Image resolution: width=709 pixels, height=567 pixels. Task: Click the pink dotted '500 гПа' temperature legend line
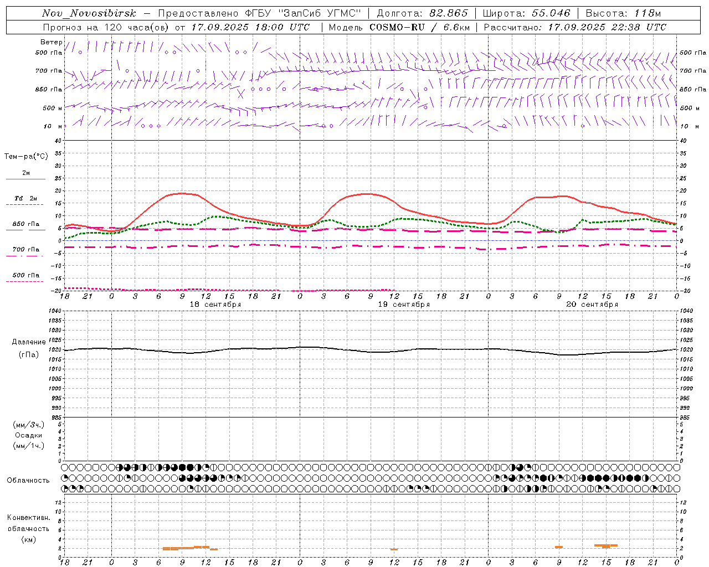[25, 282]
